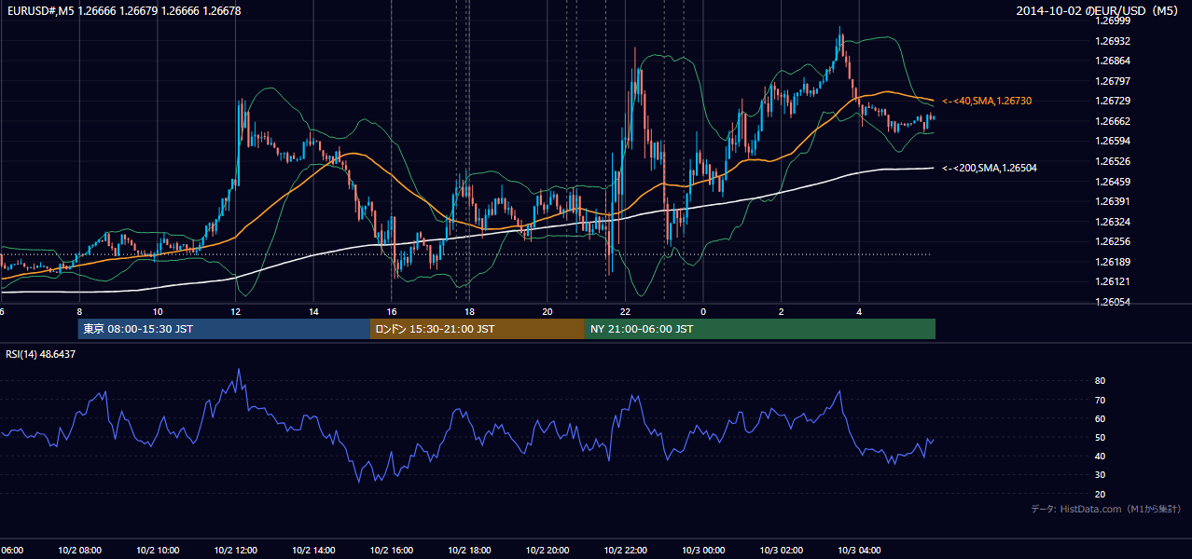Image resolution: width=1192 pixels, height=559 pixels.
Task: Click the 200 SMA 1.26504 label
Action: point(990,169)
